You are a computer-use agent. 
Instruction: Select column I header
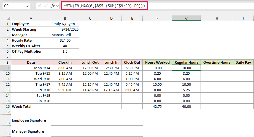tap(243, 18)
